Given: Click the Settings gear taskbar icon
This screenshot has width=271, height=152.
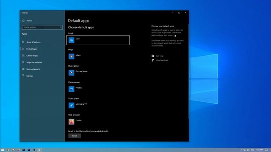Looking at the screenshot, I should point(39,150).
